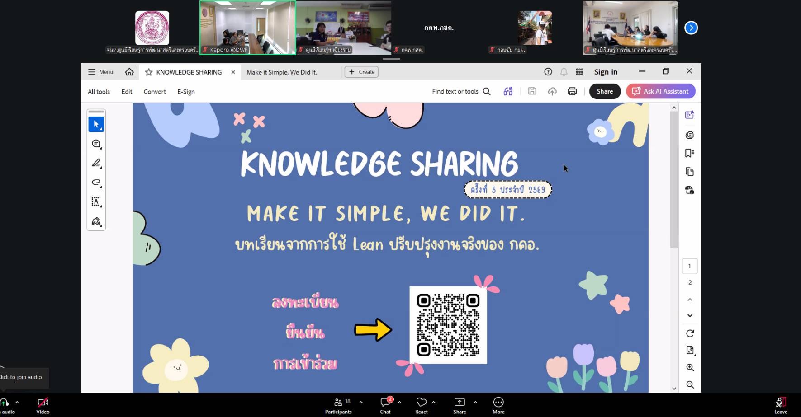Open the Adobe apps grid
The height and width of the screenshot is (417, 801).
(x=579, y=72)
